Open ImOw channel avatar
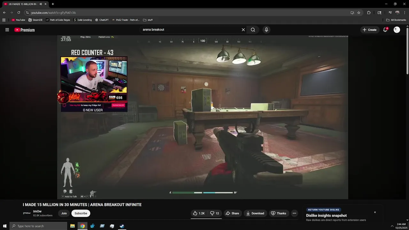Screen dimensions: 409x230 tap(27, 213)
